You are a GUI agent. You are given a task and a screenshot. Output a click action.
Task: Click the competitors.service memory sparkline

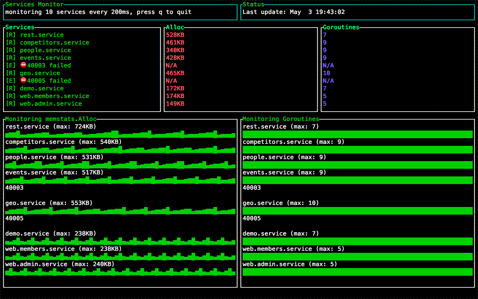tap(120, 149)
